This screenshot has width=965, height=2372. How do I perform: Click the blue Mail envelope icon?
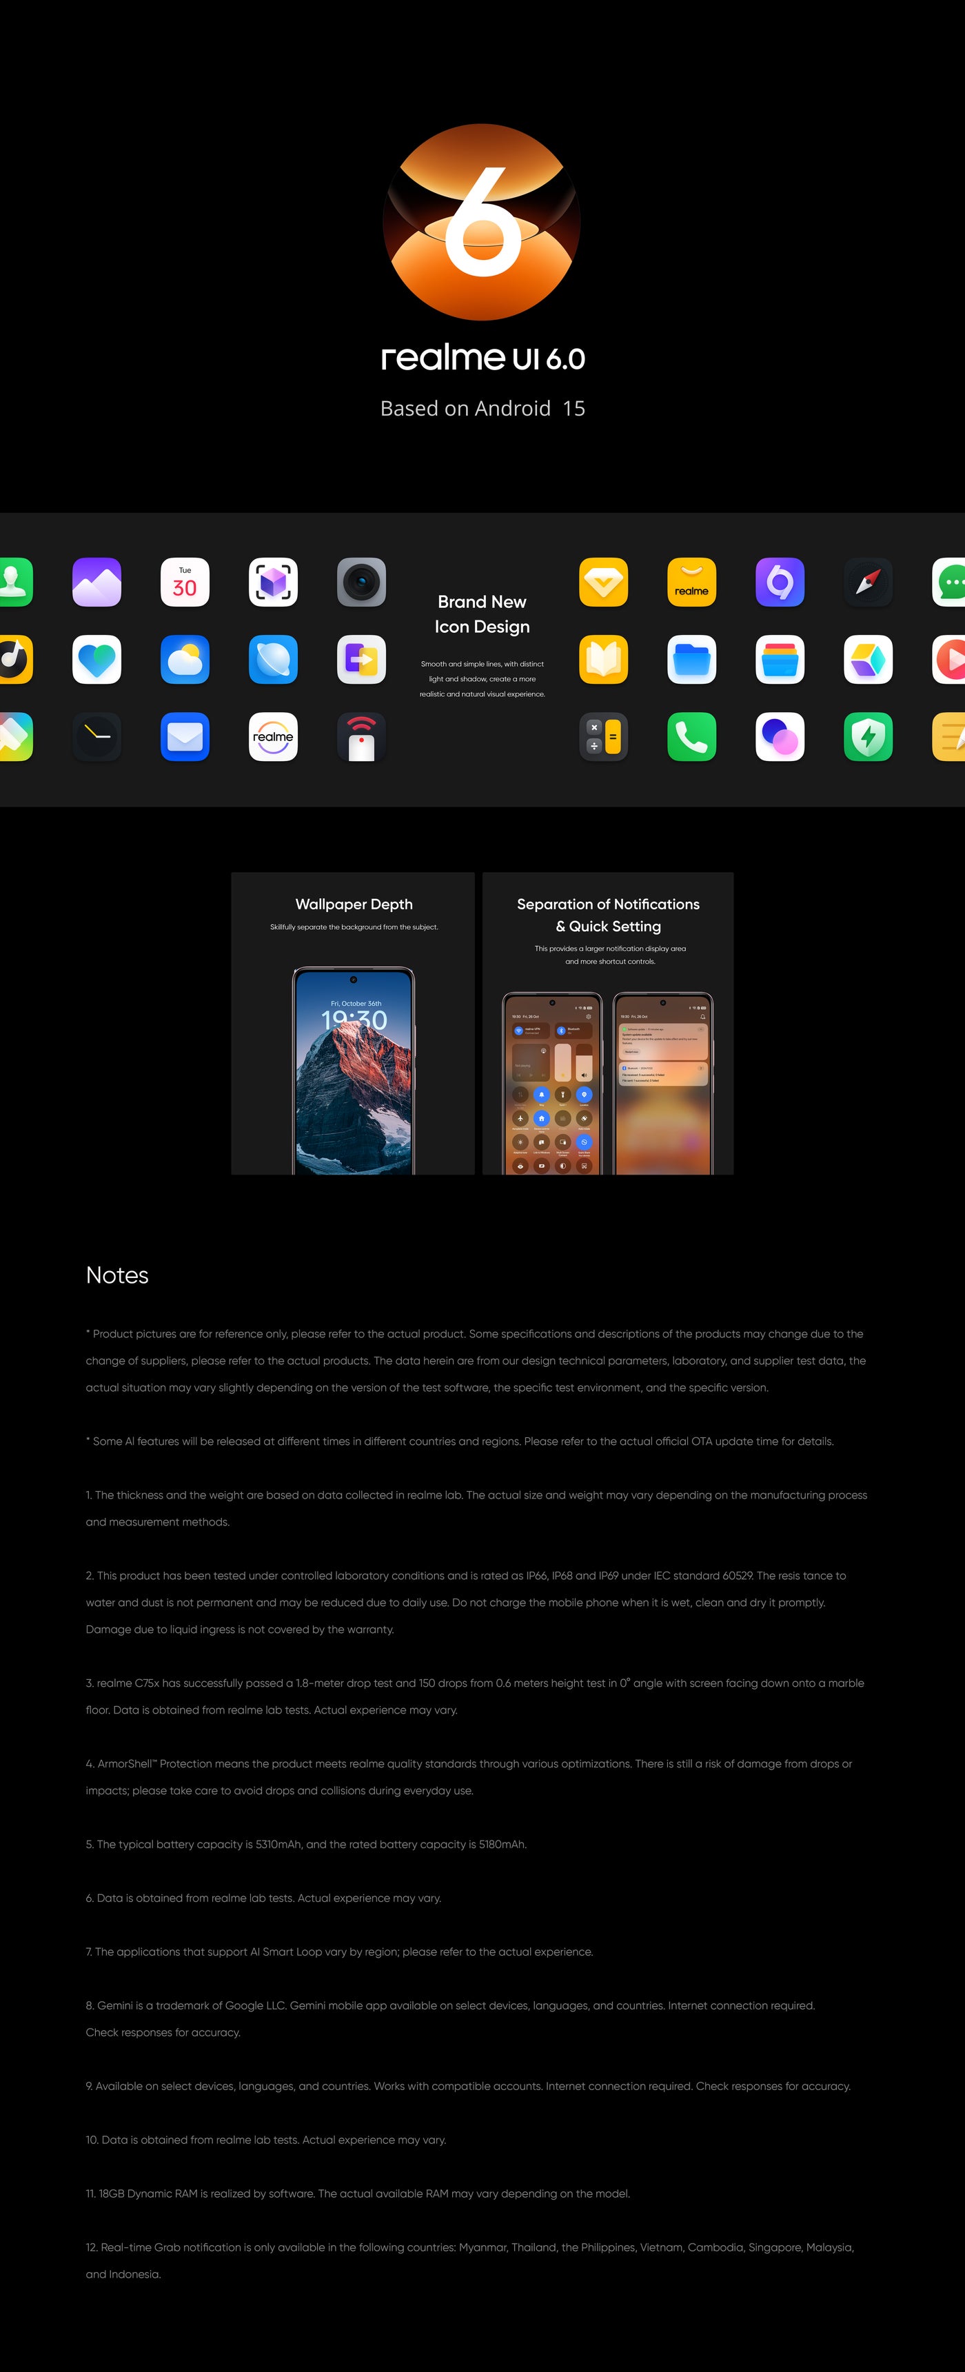185,737
